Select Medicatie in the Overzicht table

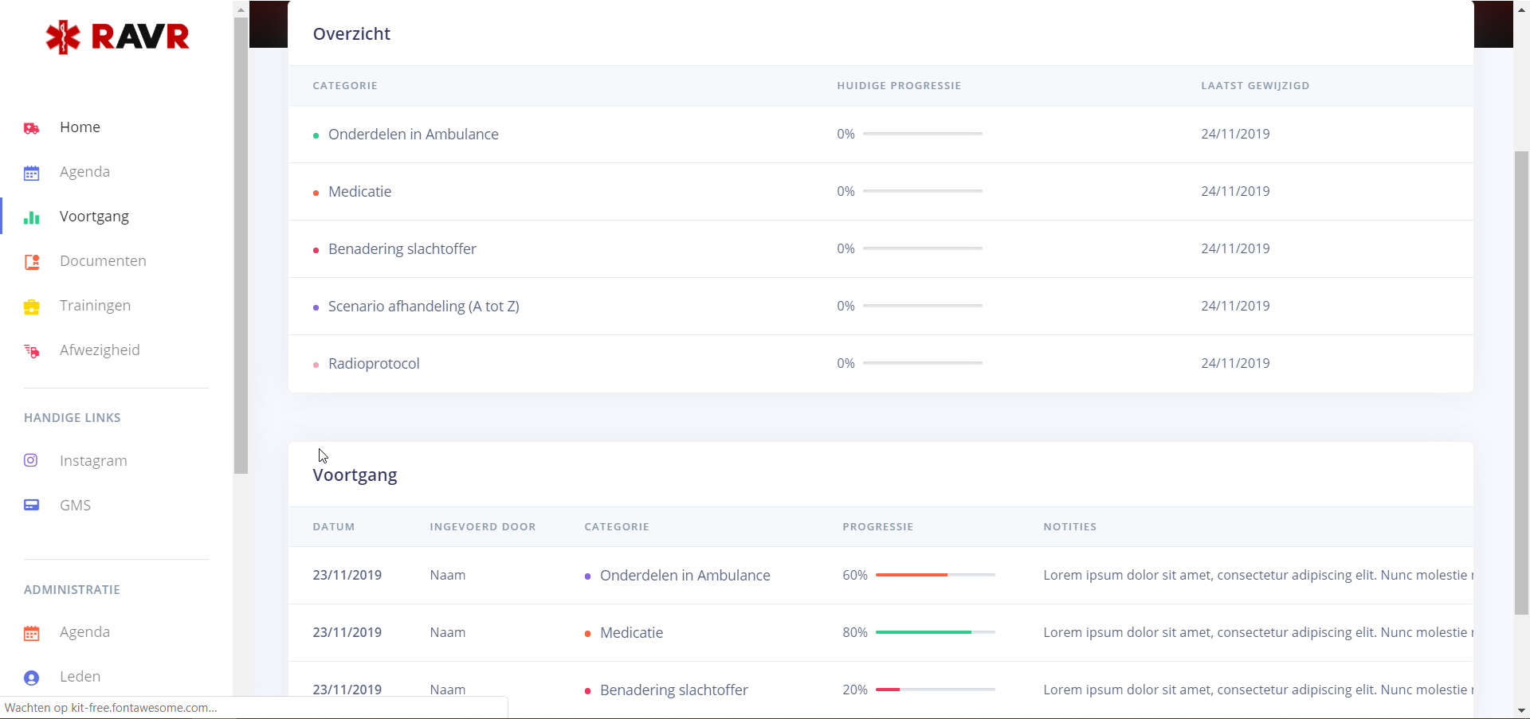point(359,192)
